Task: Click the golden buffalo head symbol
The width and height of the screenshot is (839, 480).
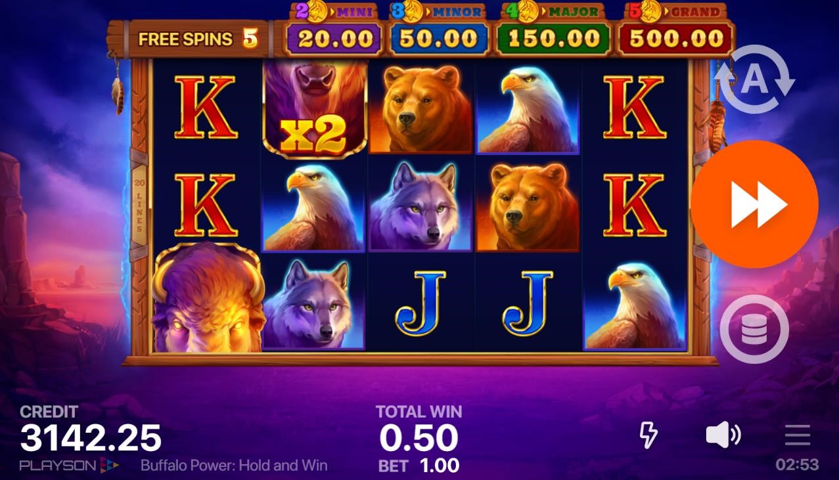Action: pyautogui.click(x=208, y=297)
